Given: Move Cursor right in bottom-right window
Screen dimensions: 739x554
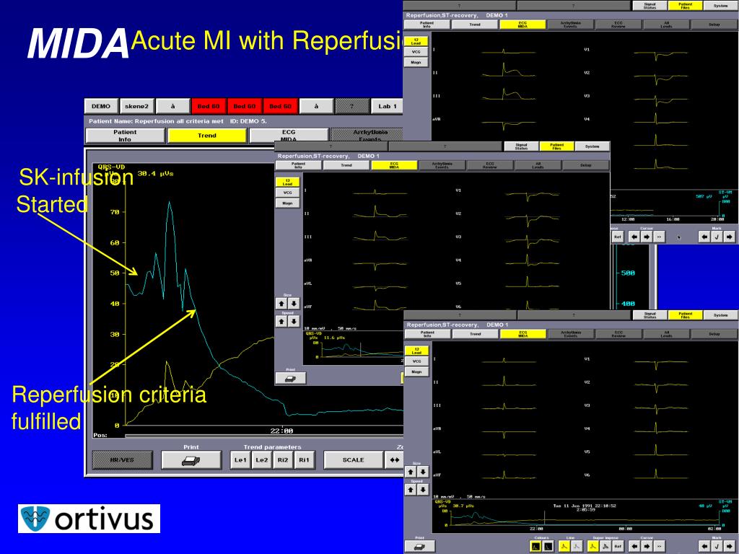Looking at the screenshot, I should pos(647,547).
